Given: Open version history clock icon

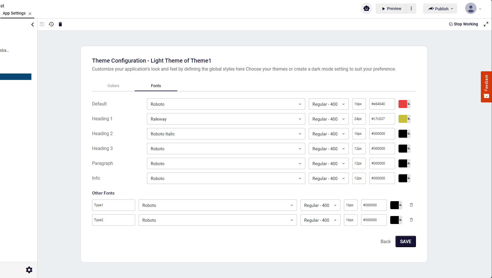Looking at the screenshot, I should (51, 24).
